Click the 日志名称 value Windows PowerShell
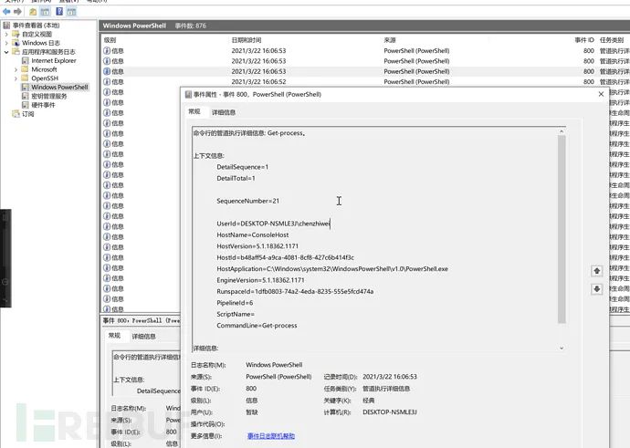630x448 pixels. point(274,365)
